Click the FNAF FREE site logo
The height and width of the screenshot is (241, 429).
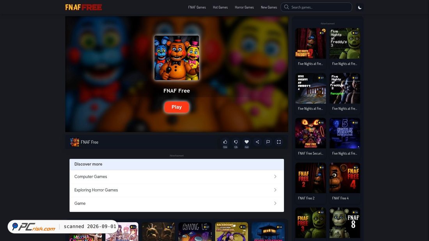(x=83, y=7)
